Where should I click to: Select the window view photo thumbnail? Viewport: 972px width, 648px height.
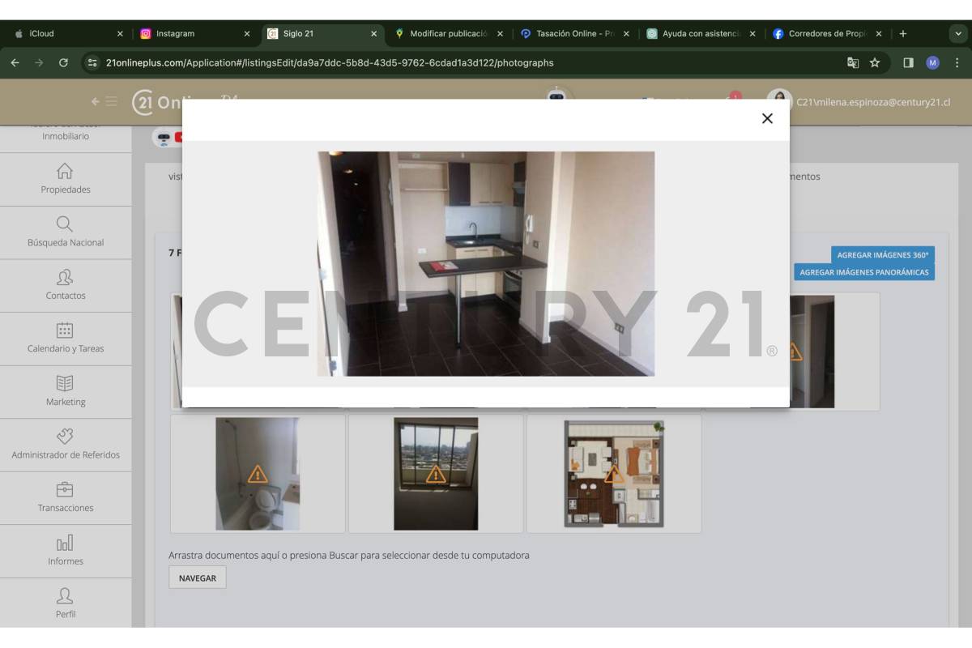click(436, 474)
